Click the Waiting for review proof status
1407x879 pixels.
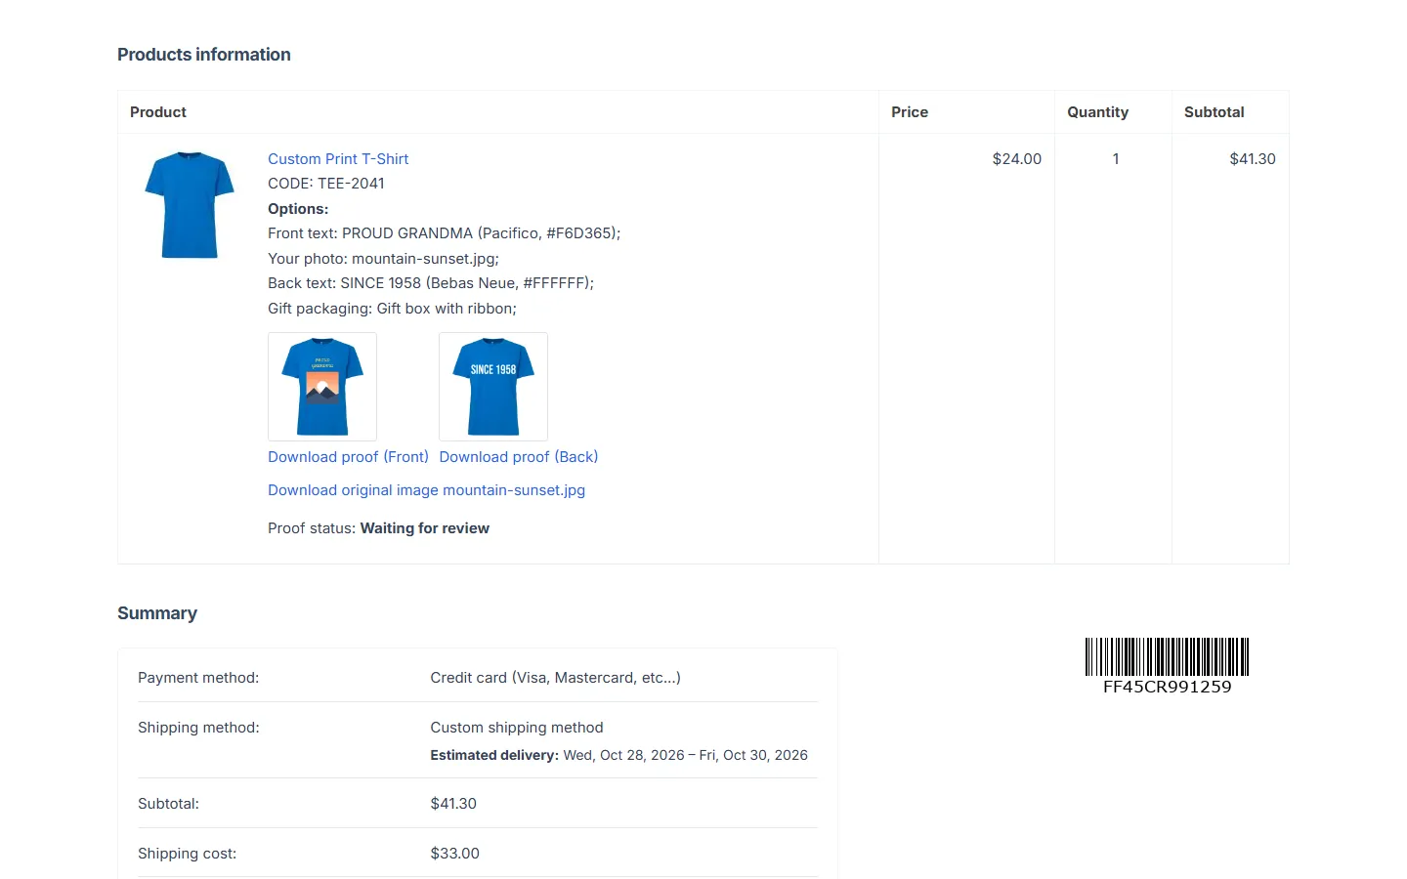(425, 527)
